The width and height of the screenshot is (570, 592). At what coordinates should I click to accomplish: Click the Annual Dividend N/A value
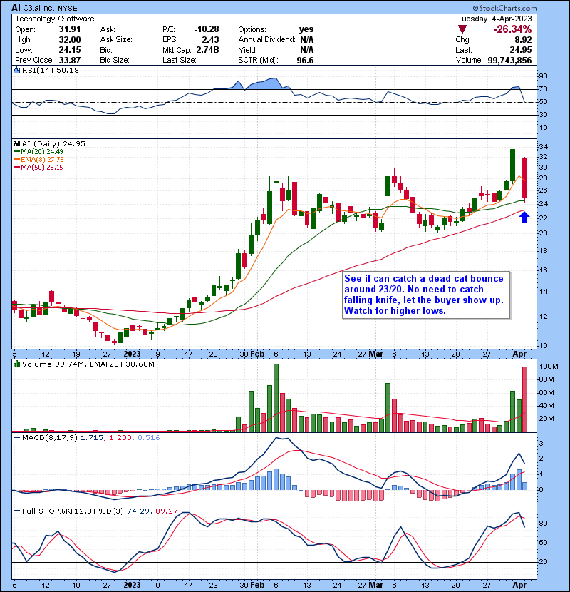(x=306, y=40)
